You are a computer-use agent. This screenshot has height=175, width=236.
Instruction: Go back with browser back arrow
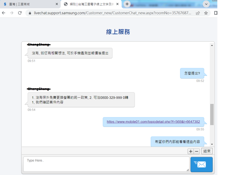pos(4,13)
